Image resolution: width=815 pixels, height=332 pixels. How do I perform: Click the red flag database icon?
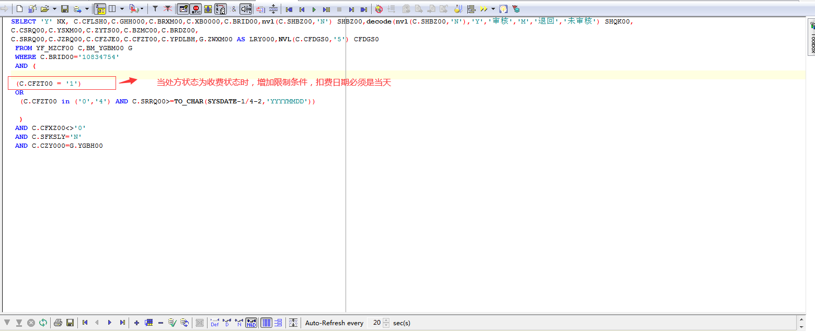click(x=516, y=9)
